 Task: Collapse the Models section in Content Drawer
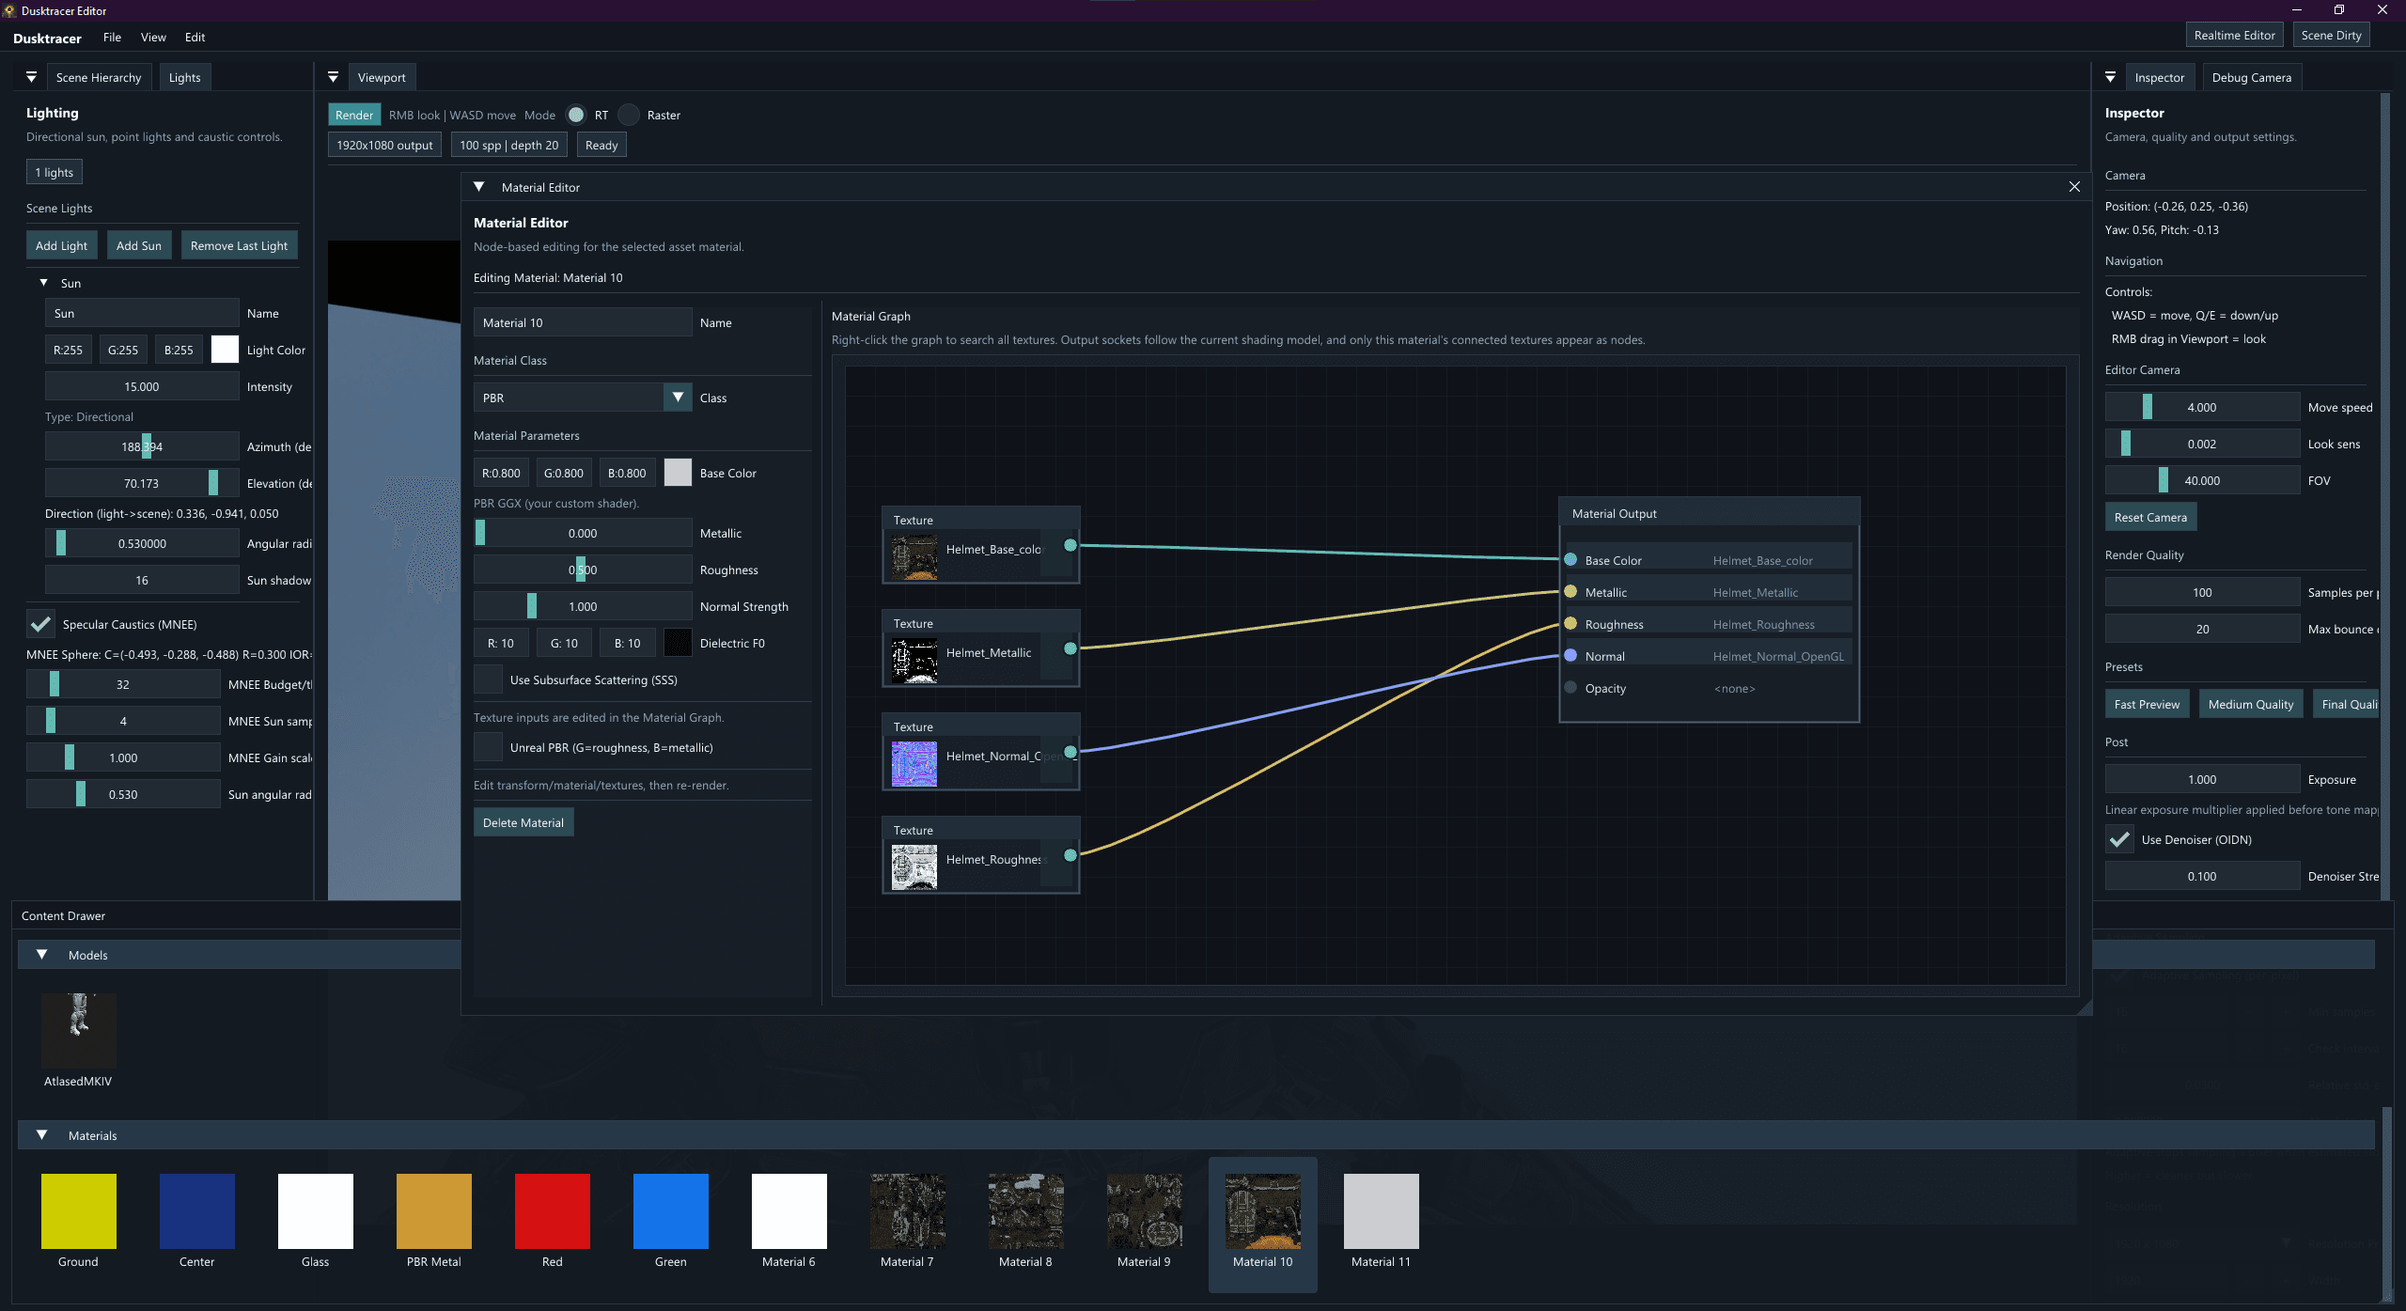(42, 954)
